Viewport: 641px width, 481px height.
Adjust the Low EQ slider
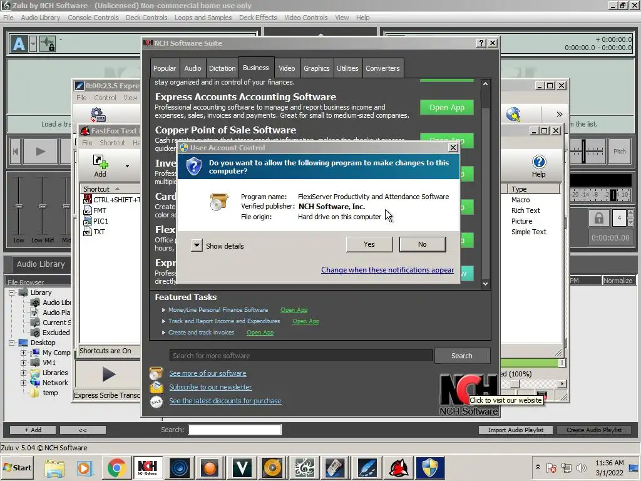[x=19, y=205]
